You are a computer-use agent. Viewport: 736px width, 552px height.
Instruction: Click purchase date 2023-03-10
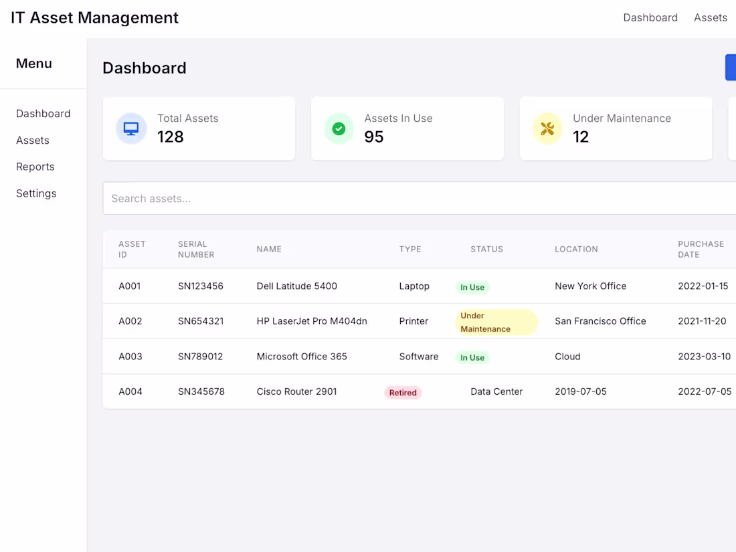pyautogui.click(x=704, y=357)
